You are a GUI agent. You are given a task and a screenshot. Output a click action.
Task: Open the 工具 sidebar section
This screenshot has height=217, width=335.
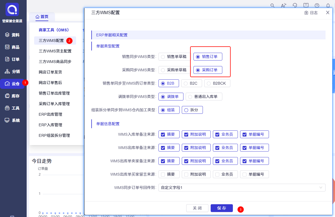12,108
